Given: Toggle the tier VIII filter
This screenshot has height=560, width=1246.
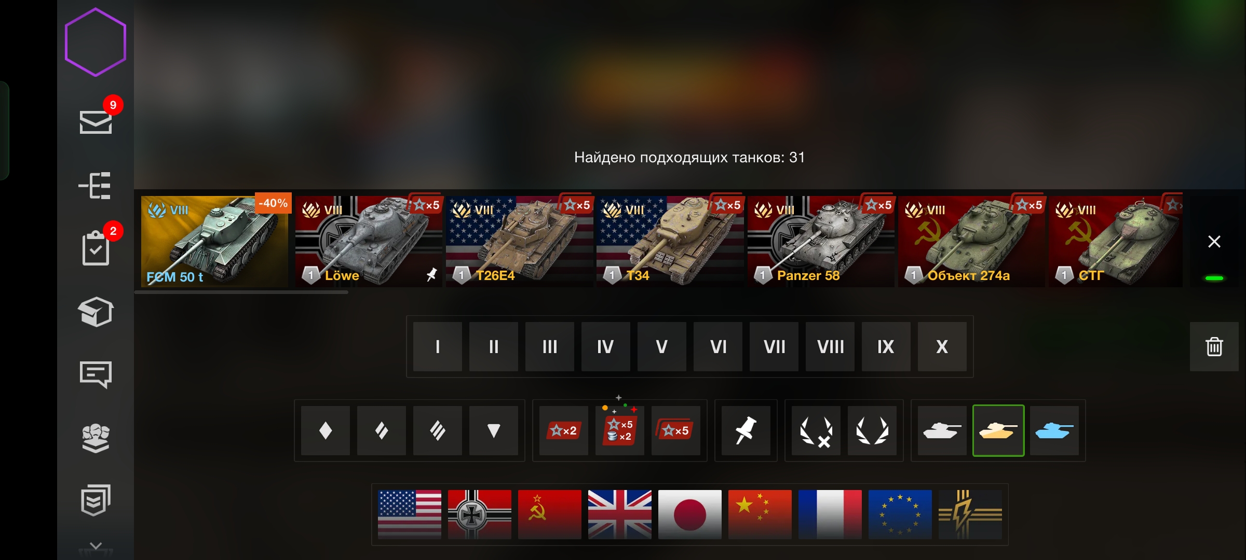Looking at the screenshot, I should 830,346.
